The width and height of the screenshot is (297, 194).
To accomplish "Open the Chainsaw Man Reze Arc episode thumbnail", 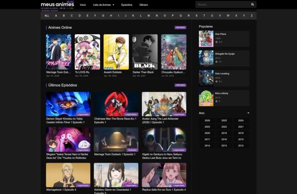I will (116, 104).
